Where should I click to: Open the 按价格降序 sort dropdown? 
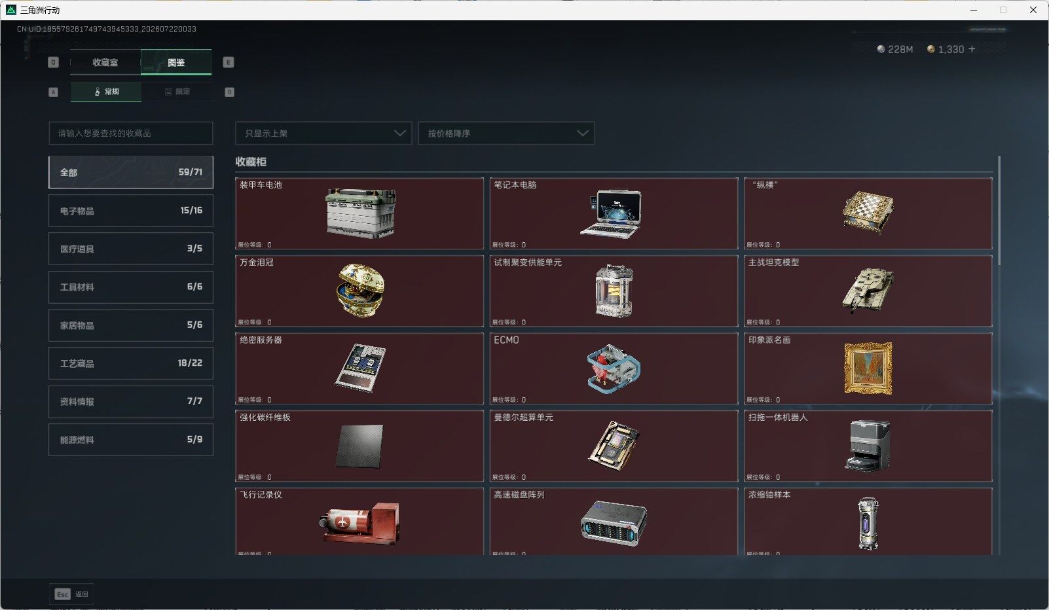click(x=506, y=133)
